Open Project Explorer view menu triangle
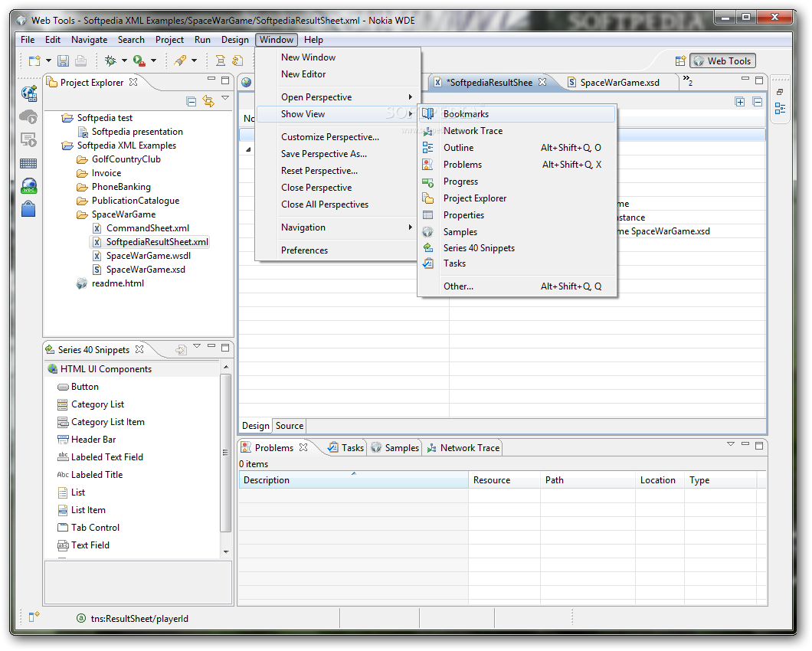Image resolution: width=812 pixels, height=651 pixels. pyautogui.click(x=225, y=97)
